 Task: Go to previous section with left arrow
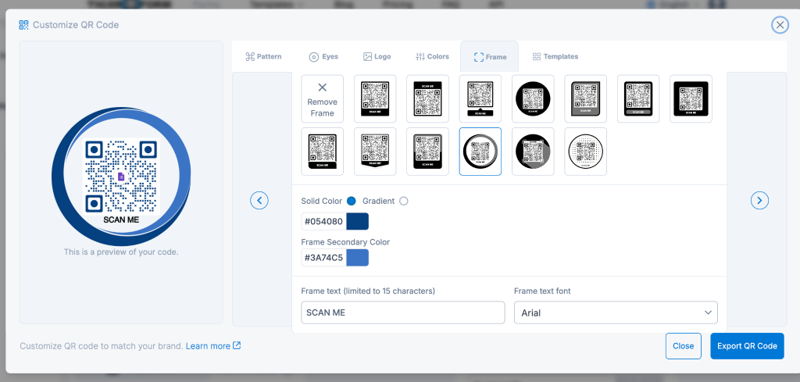point(259,201)
